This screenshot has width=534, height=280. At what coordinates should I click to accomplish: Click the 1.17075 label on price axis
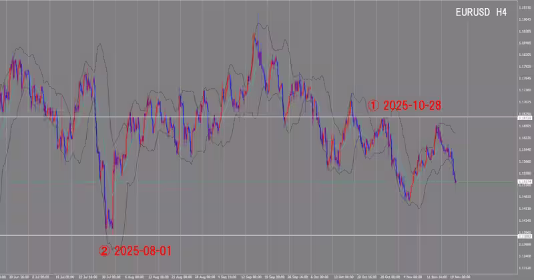525,102
